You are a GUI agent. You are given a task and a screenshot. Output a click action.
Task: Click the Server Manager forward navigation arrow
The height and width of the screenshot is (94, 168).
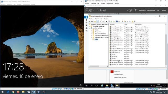tap(91, 10)
